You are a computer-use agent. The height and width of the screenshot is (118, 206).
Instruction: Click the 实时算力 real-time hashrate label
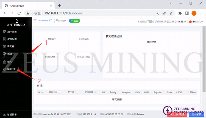tap(52, 39)
